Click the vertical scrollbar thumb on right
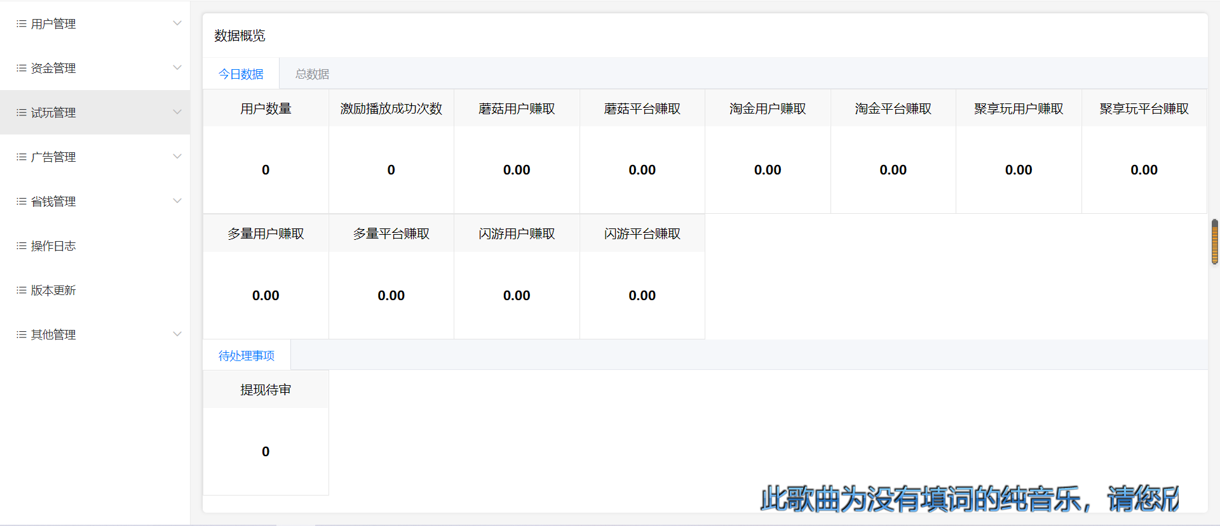1220x526 pixels. point(1215,241)
